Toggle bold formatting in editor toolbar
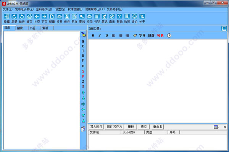This screenshot has width=229, height=152. click(93, 36)
